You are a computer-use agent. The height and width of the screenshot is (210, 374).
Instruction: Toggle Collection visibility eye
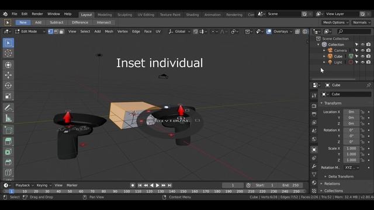click(362, 44)
